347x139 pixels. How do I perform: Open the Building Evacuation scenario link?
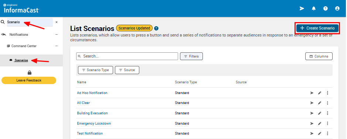click(x=92, y=113)
